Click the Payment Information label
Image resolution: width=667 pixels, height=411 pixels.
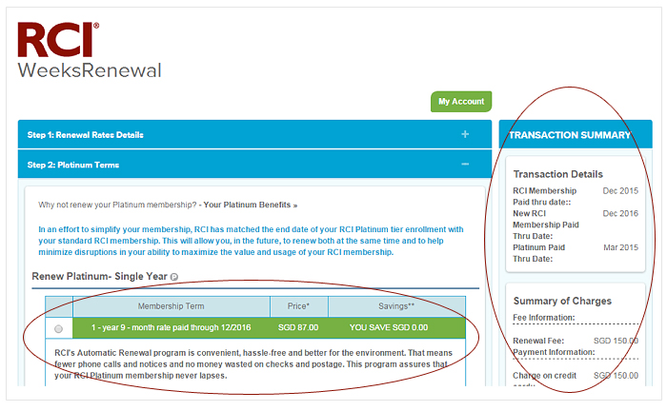[x=554, y=352]
